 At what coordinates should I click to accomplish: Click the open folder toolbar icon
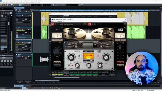3,5
